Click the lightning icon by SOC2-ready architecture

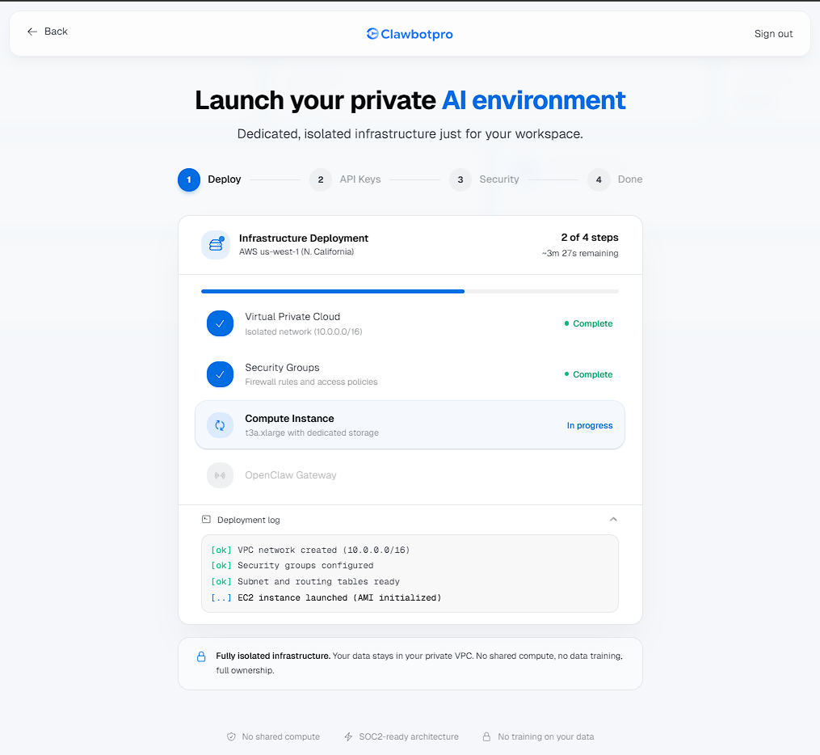click(348, 736)
